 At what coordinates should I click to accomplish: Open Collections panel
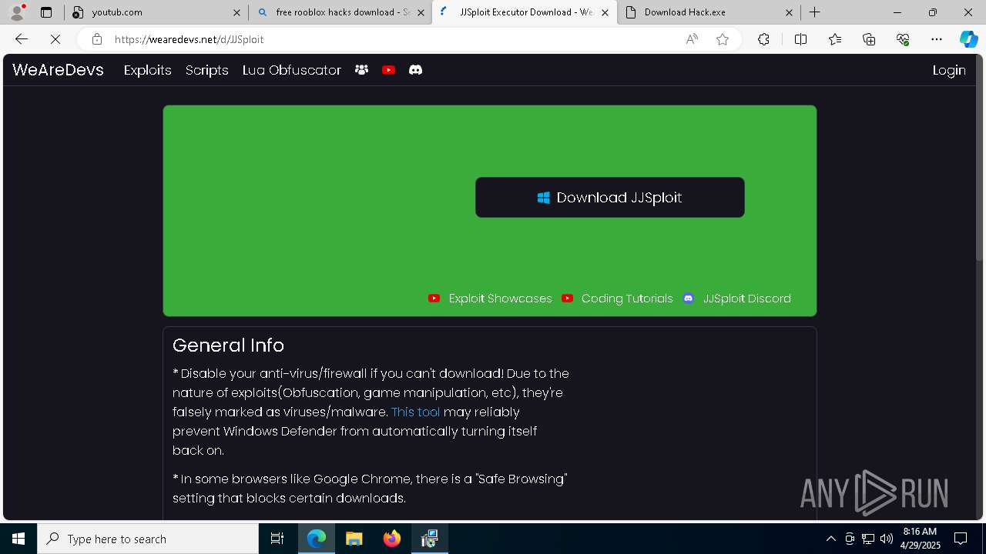(x=869, y=39)
